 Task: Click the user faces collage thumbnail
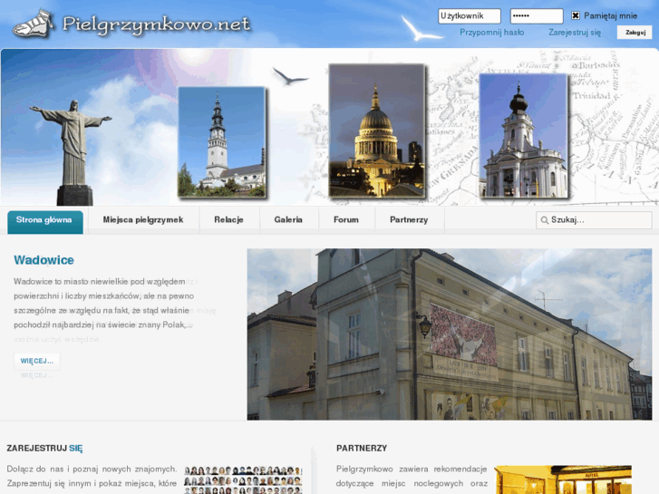point(243,479)
